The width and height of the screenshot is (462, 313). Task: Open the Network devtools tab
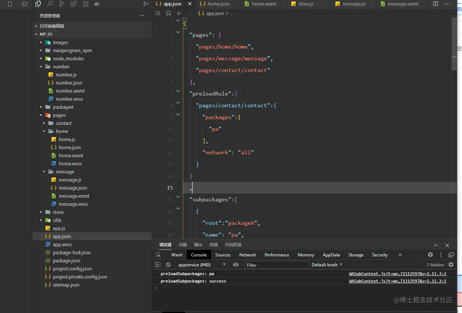pyautogui.click(x=248, y=255)
